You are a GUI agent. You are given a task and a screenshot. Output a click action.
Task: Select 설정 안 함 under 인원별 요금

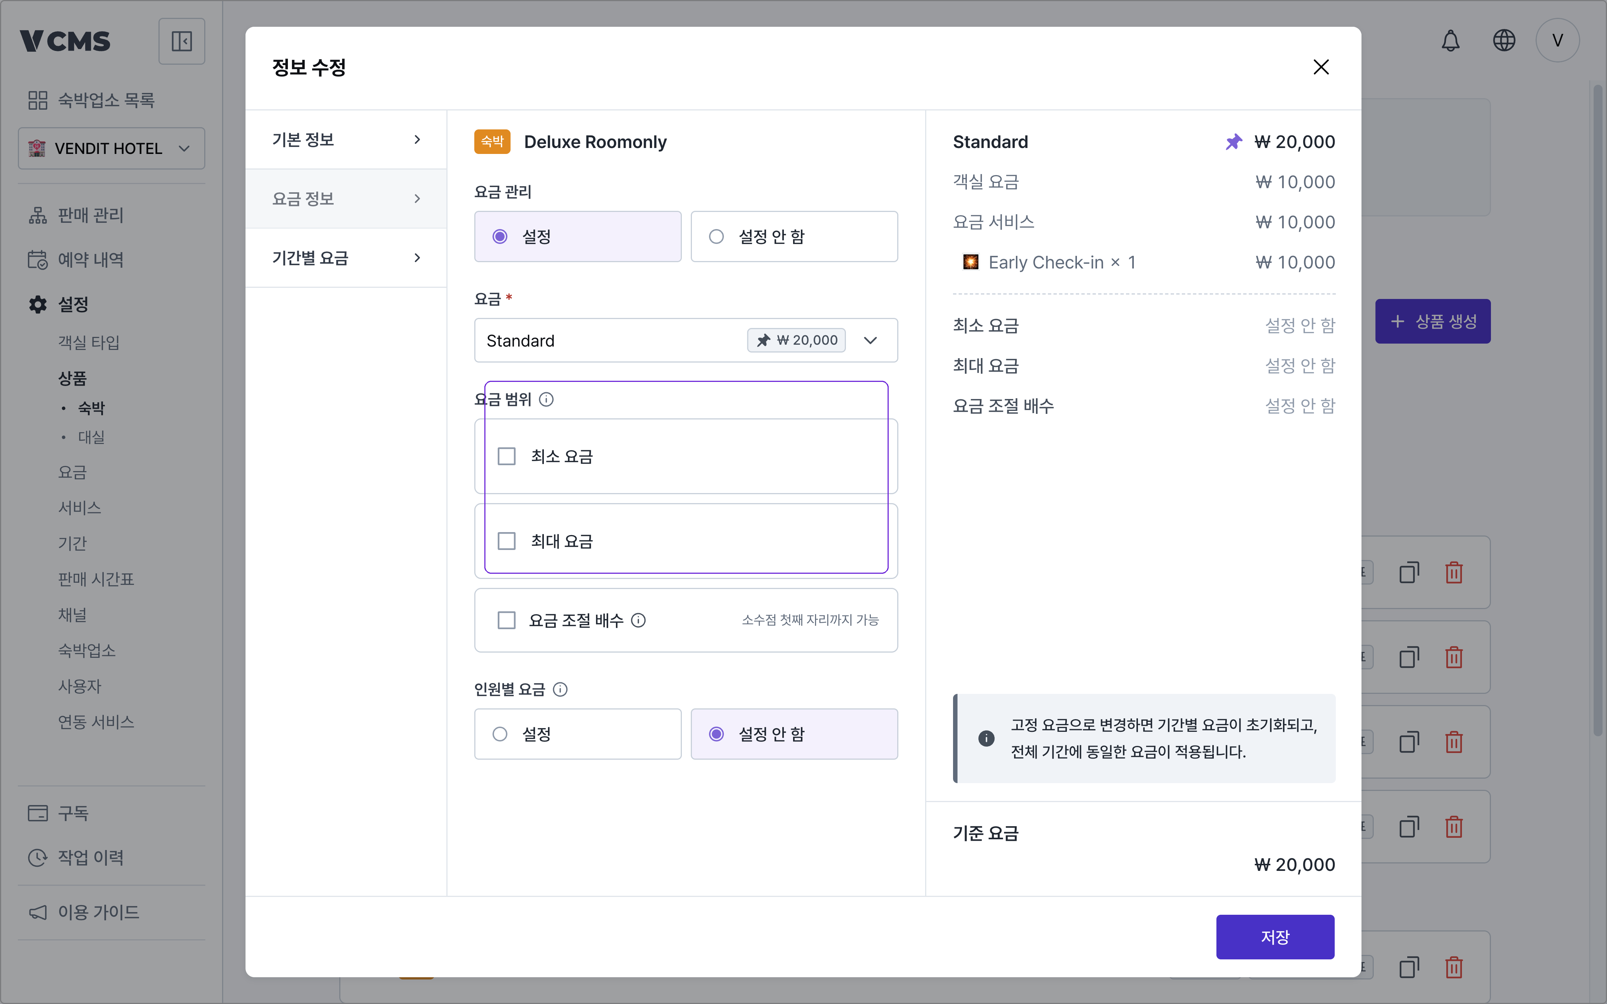click(794, 734)
